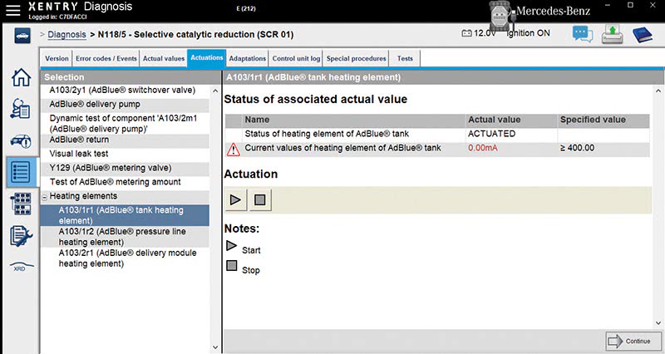Close the XENTRY Diagnosis window

click(653, 5)
